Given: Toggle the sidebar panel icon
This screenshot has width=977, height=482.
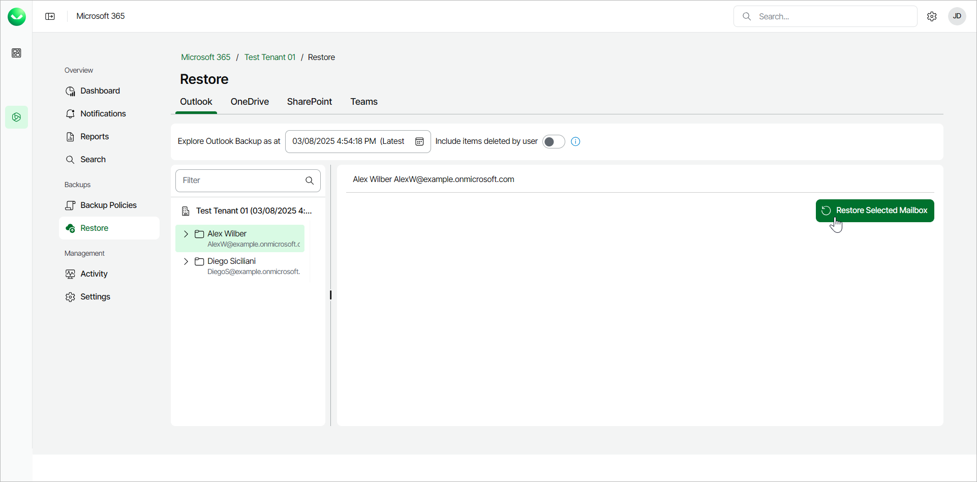Looking at the screenshot, I should (50, 16).
